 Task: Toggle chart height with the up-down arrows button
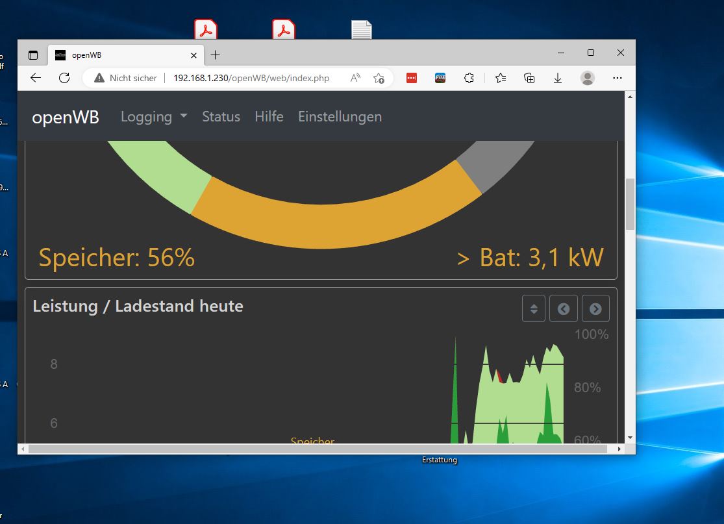pos(533,309)
